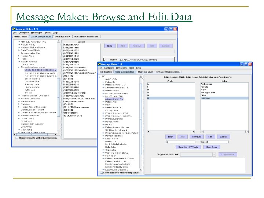Open Tools menu in front window
The image size is (264, 198).
click(x=131, y=68)
